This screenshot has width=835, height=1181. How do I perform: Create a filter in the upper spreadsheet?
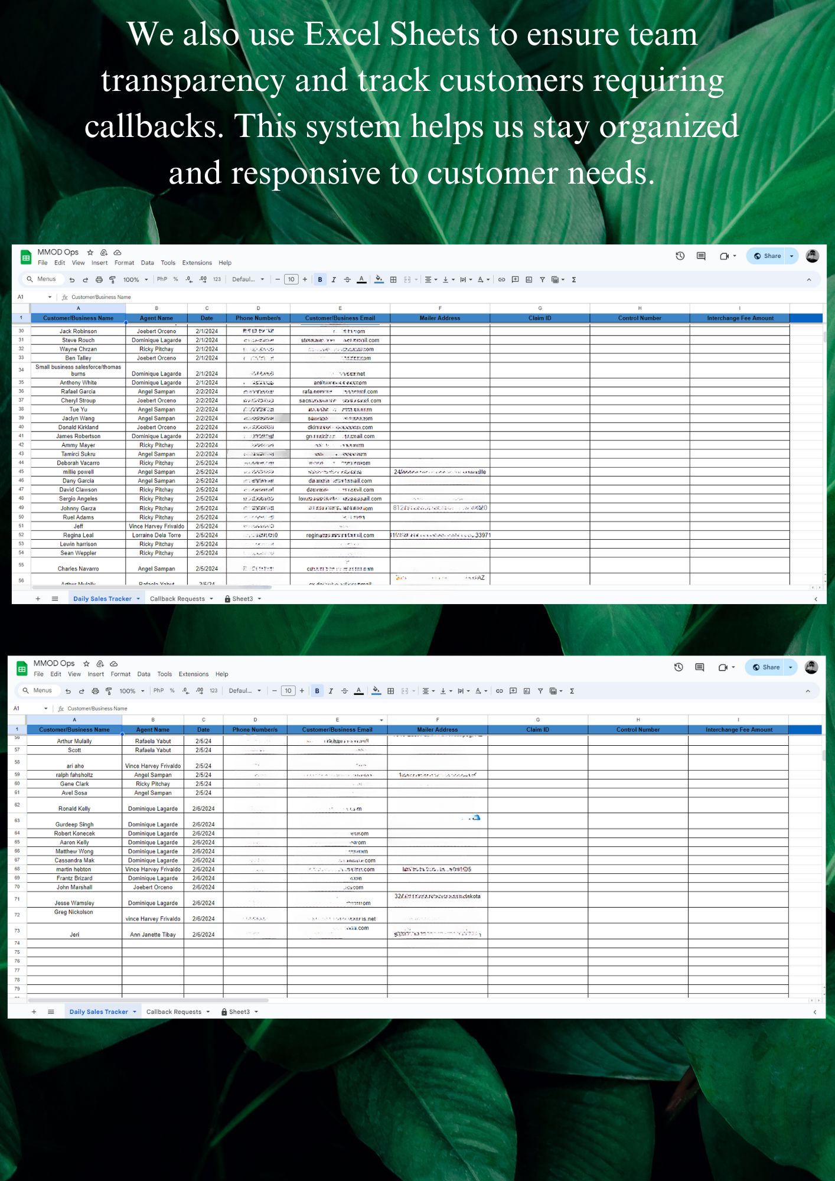pyautogui.click(x=542, y=280)
